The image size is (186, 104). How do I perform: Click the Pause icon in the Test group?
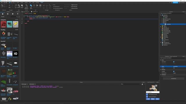pos(34,5)
